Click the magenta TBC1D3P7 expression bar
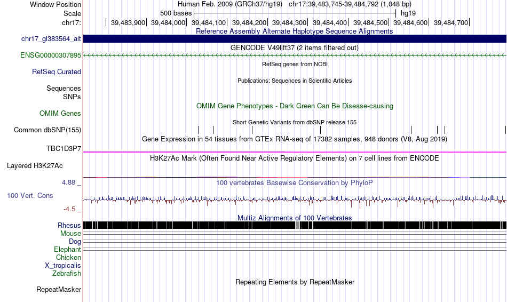507x302 pixels. 295,152
